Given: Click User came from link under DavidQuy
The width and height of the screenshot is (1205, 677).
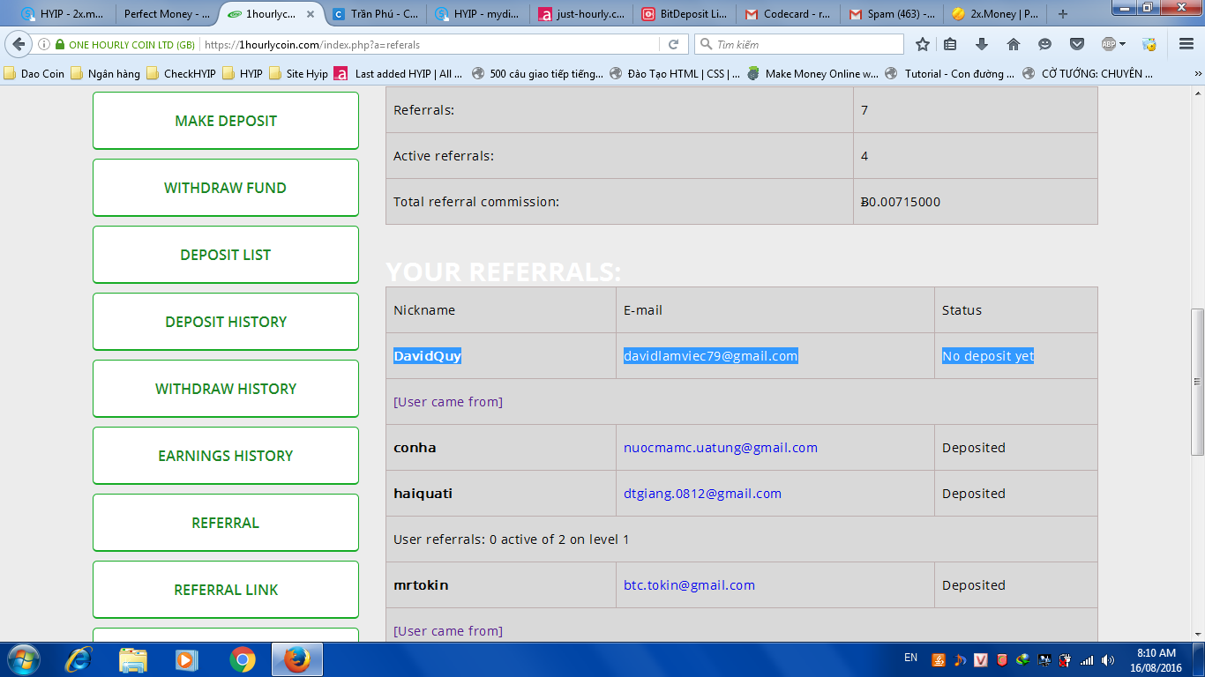Looking at the screenshot, I should click(448, 402).
